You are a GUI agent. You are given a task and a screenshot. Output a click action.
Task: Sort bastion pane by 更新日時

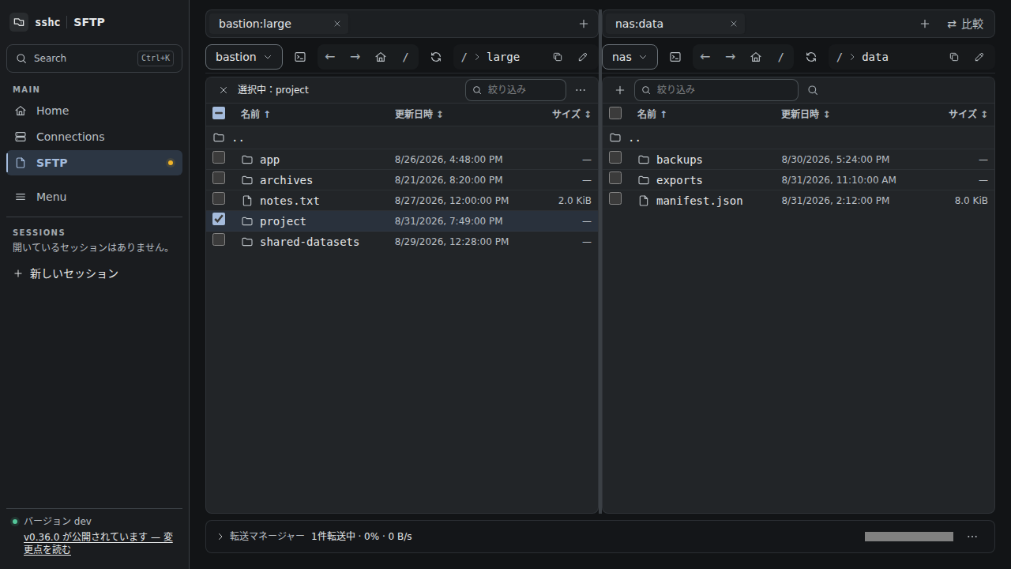click(x=419, y=114)
